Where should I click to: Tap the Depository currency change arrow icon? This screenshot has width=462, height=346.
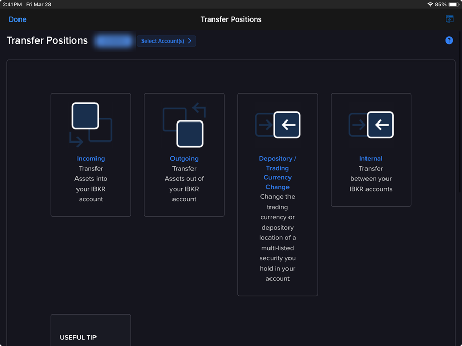pos(278,125)
